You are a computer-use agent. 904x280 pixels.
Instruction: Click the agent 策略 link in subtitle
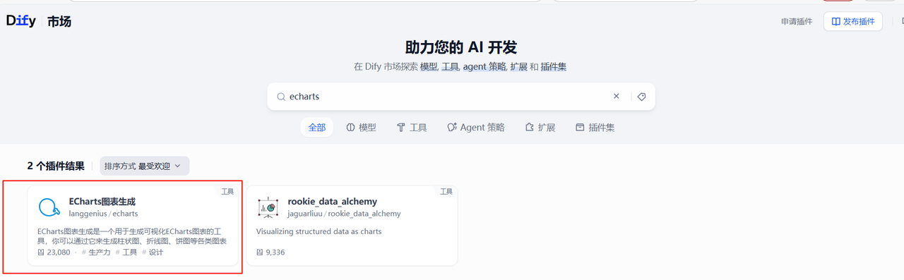click(x=484, y=67)
